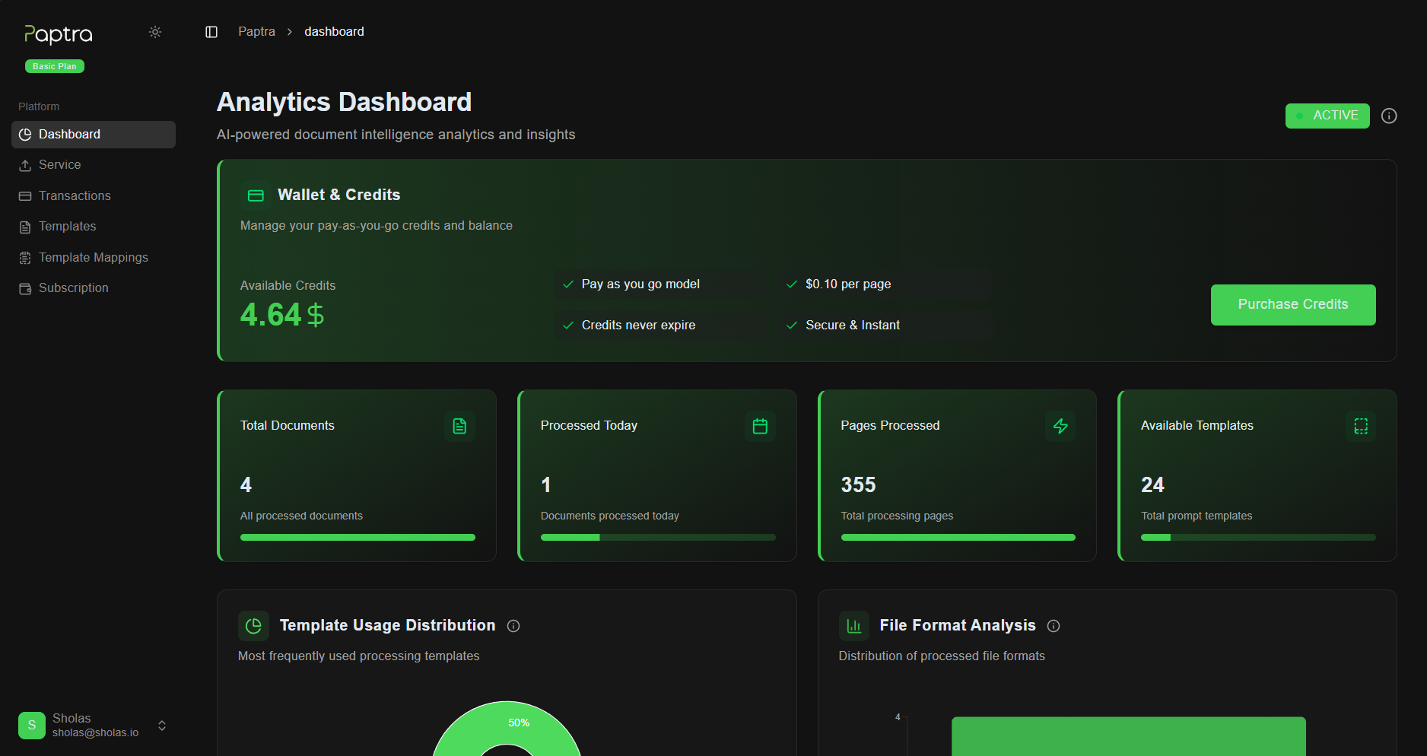1427x756 pixels.
Task: Click the 'Credits never expire' text
Action: (x=638, y=326)
